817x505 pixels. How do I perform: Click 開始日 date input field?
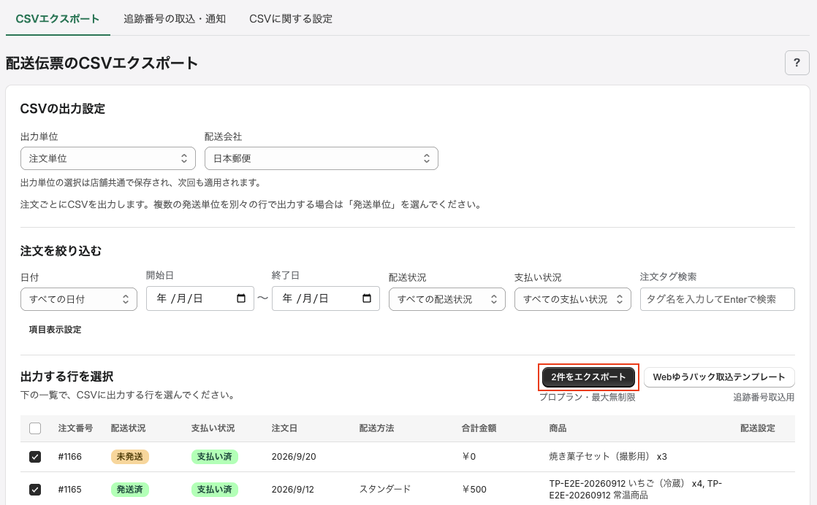[199, 298]
